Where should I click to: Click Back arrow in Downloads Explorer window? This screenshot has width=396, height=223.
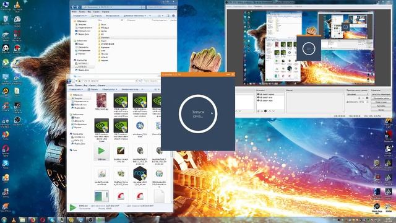tap(69, 81)
